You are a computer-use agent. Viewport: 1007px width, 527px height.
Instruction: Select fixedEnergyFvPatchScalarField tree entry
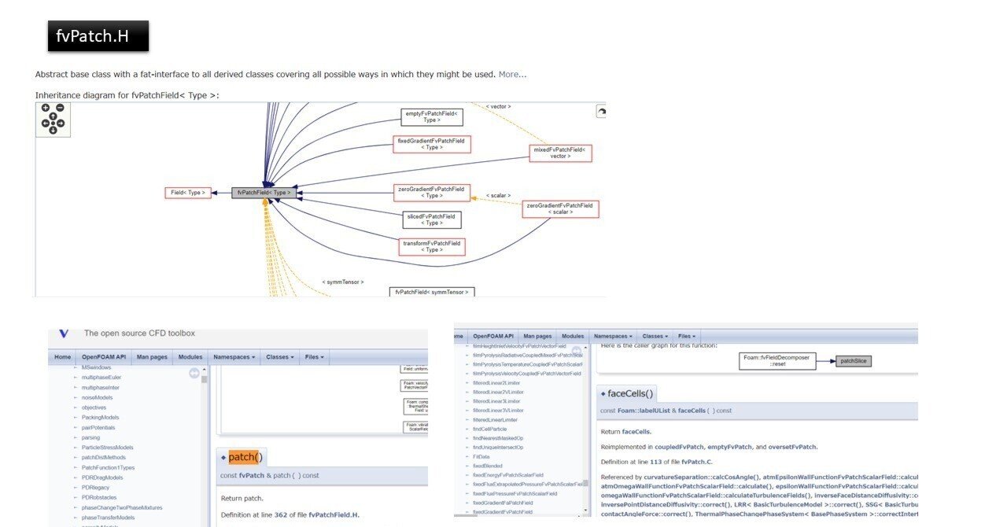coord(507,475)
